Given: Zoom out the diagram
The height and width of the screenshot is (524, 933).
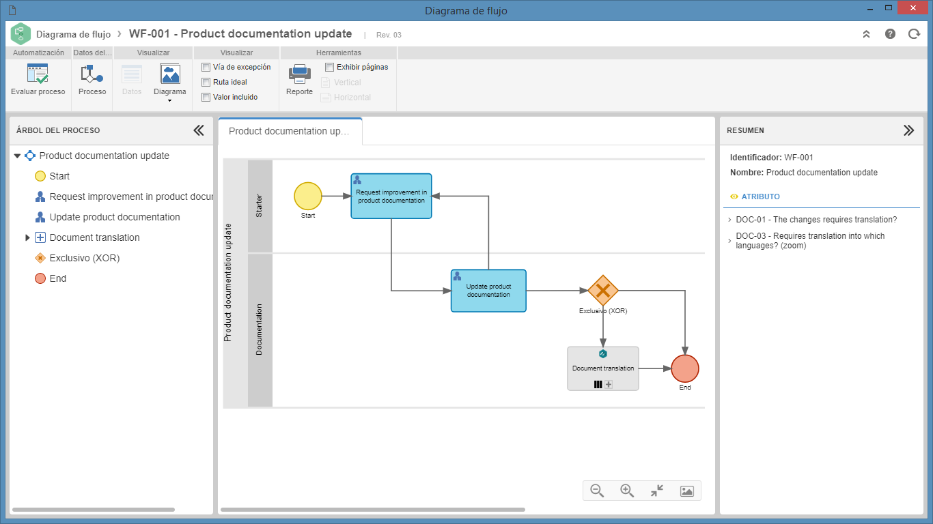Looking at the screenshot, I should 597,491.
